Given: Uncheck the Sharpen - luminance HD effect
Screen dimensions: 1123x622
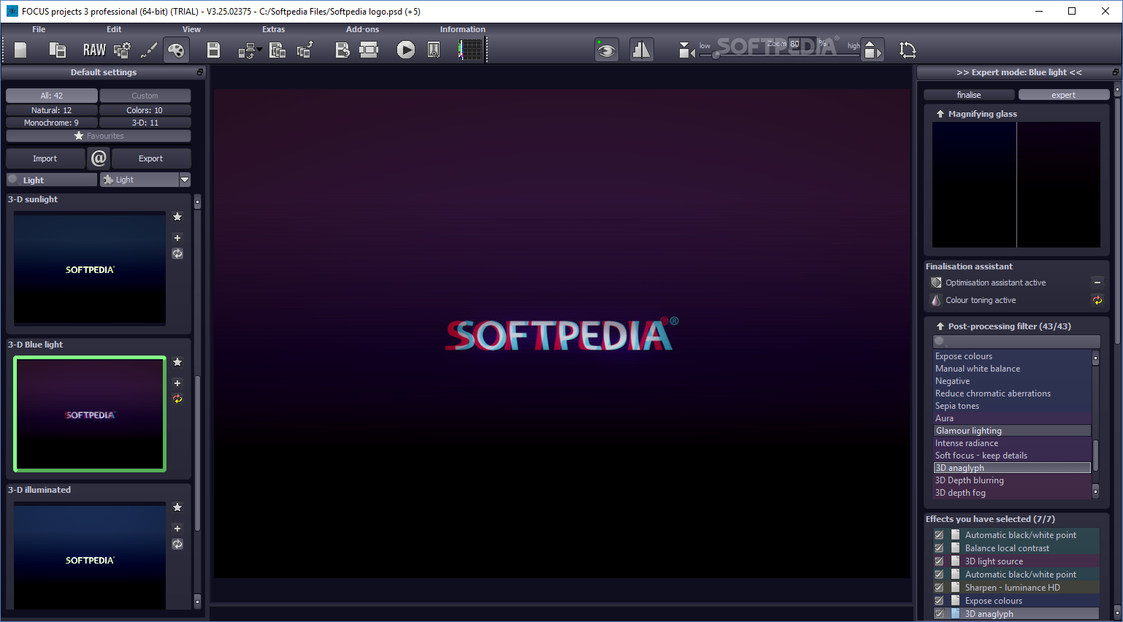Looking at the screenshot, I should (x=939, y=588).
